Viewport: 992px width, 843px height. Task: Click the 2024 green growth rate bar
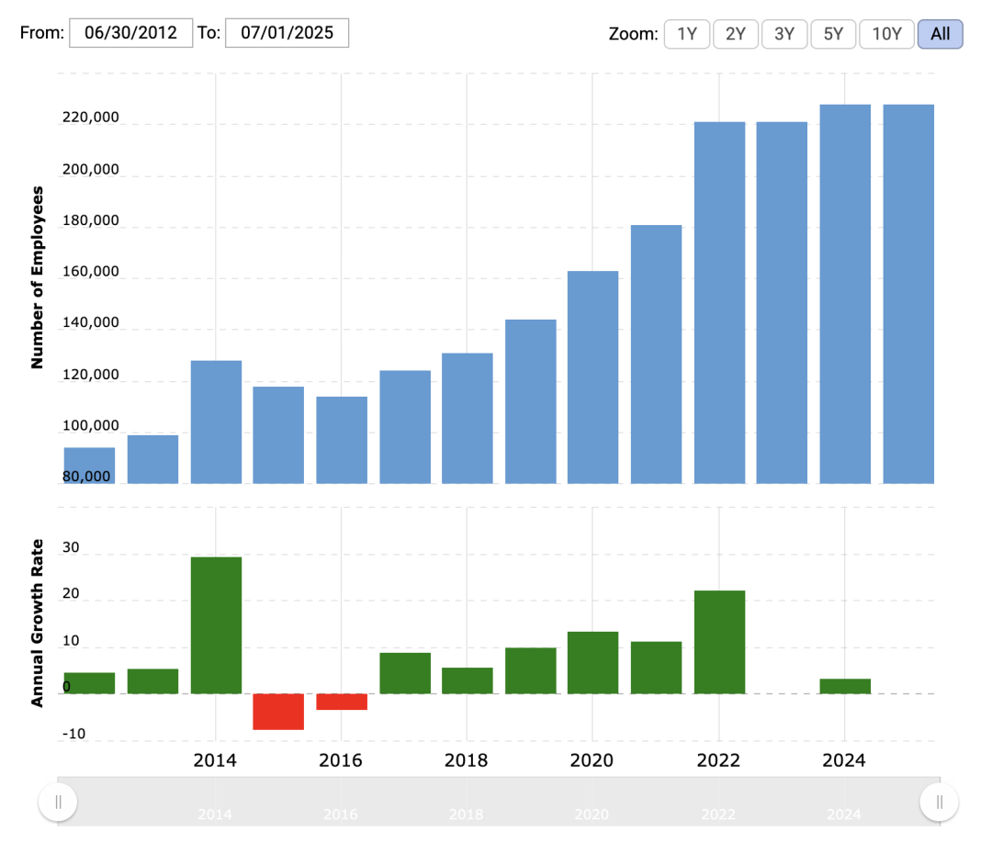click(845, 686)
